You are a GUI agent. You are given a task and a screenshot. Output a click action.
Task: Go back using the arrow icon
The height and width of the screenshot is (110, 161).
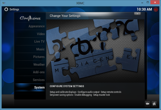point(148,104)
